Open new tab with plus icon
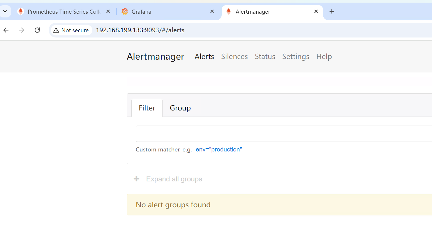The image size is (432, 225). click(x=332, y=12)
